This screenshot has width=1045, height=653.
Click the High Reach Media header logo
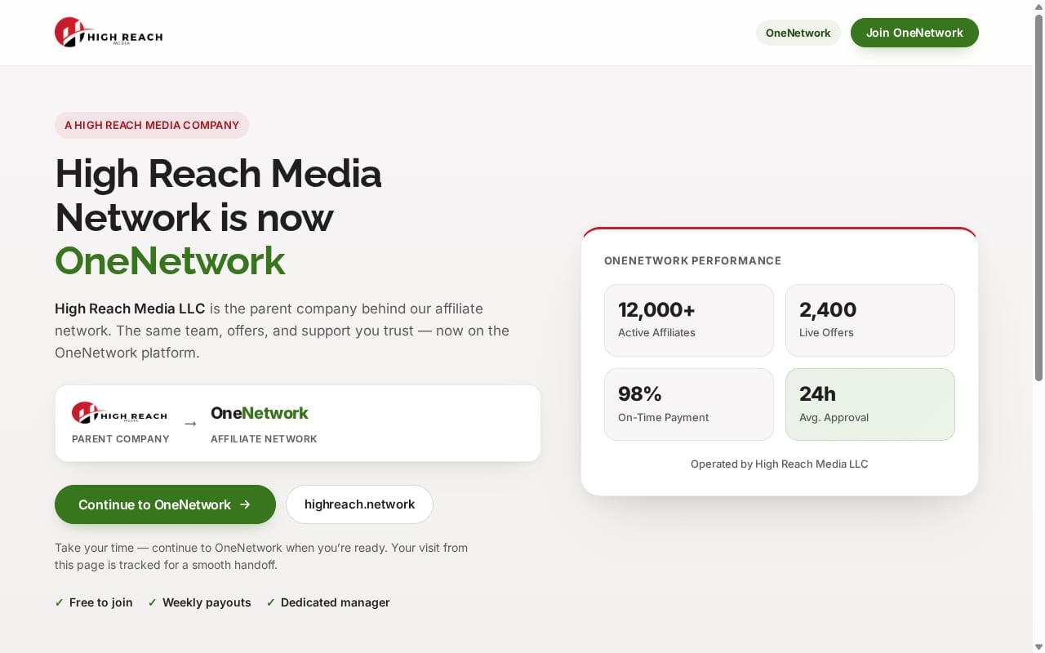[x=109, y=33]
